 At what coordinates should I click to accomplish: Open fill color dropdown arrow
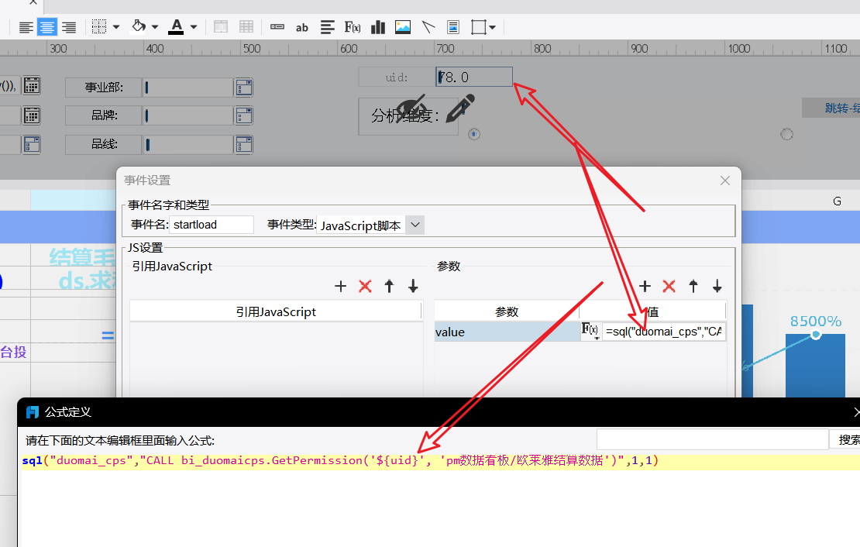[155, 27]
